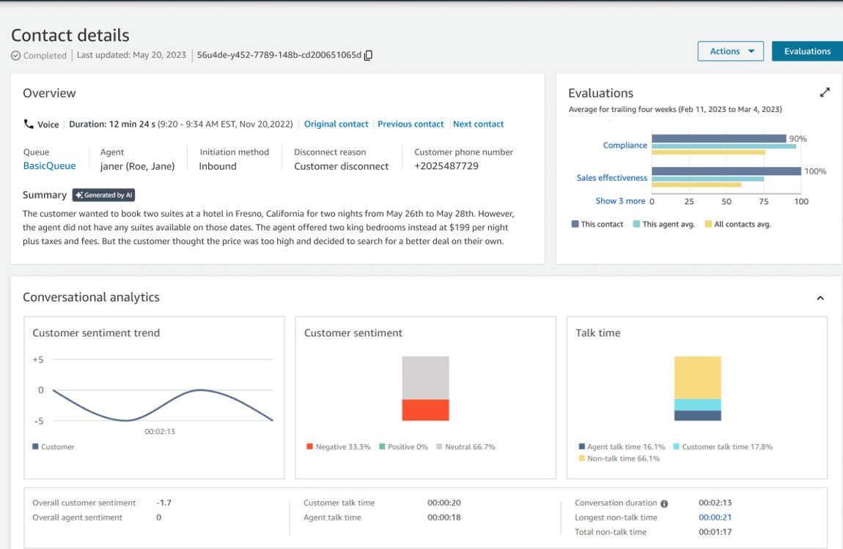
Task: Open the BasicQueue link
Action: click(x=48, y=165)
